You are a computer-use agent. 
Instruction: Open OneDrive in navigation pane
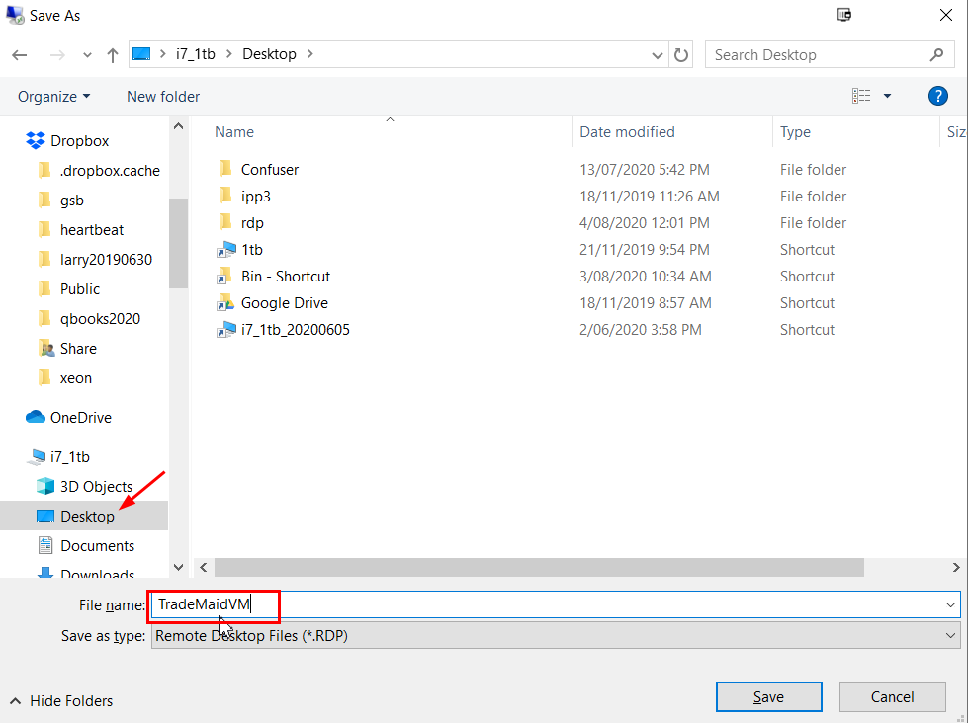[x=80, y=418]
